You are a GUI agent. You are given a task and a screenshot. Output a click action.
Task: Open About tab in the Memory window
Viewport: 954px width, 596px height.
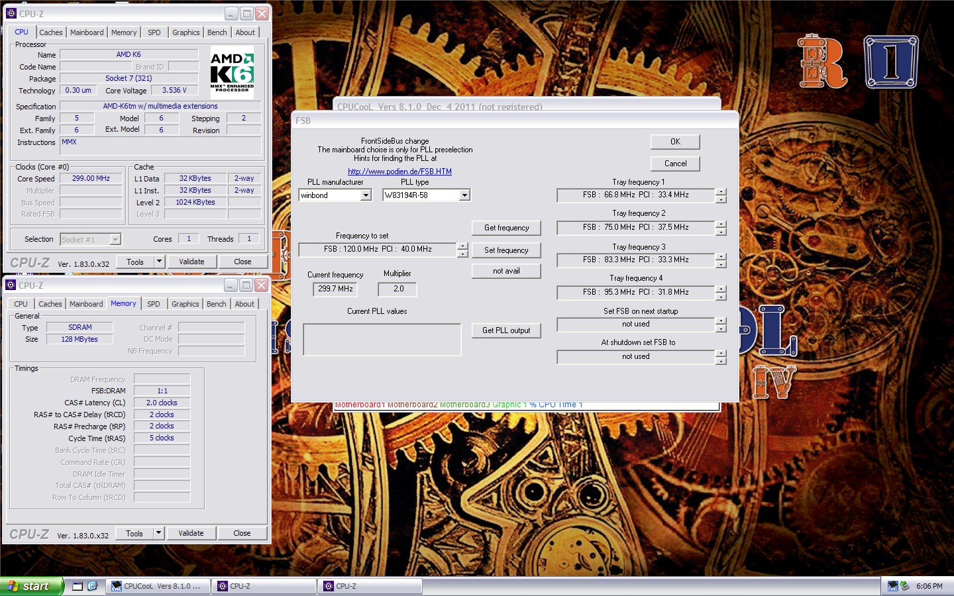(244, 304)
